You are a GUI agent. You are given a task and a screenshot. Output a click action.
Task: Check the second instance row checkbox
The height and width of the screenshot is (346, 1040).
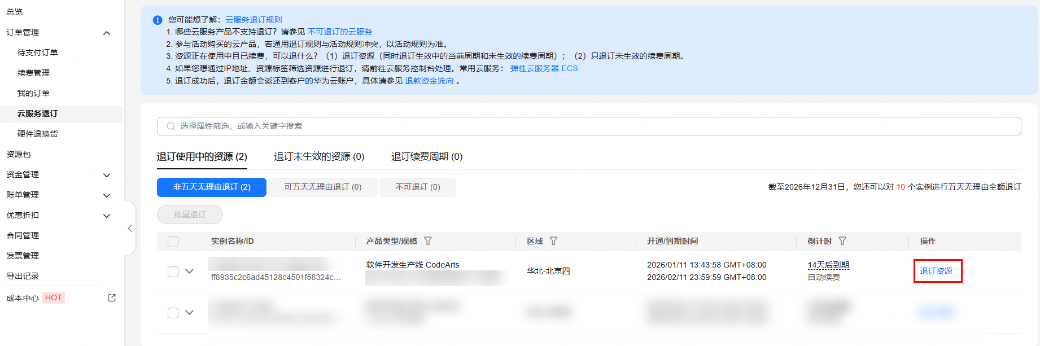click(173, 313)
